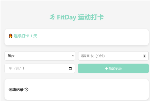Screen dimensions: 150x101
Task: Click the history clock icon beside 运动记录
Action: pyautogui.click(x=27, y=90)
